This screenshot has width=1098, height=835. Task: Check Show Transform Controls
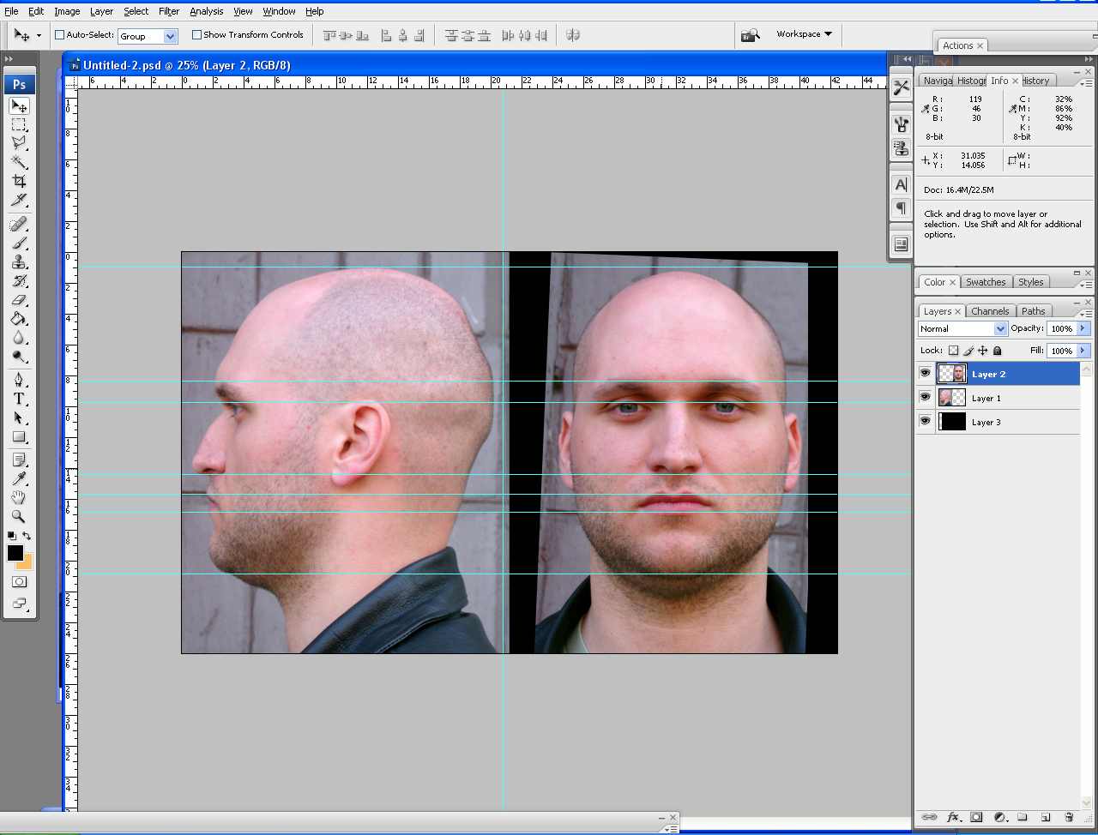point(196,35)
